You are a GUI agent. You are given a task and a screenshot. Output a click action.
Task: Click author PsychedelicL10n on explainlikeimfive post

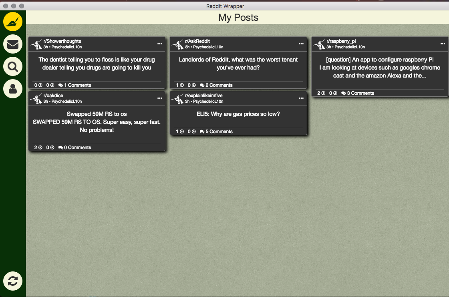point(208,102)
